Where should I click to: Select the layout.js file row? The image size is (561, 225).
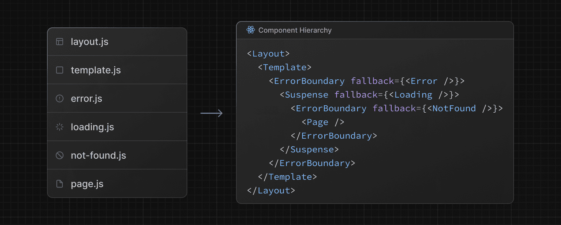(x=117, y=42)
